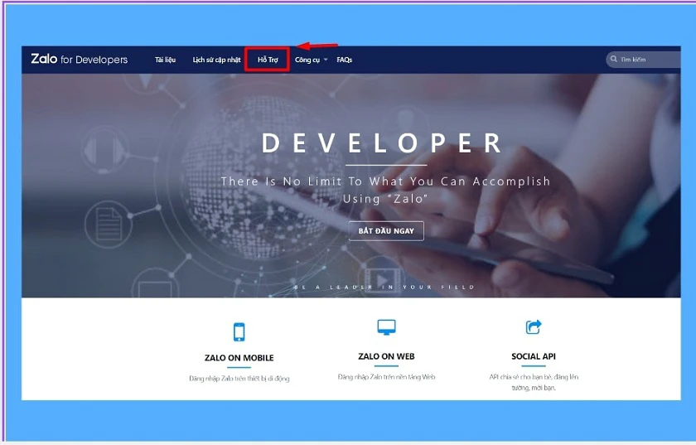The height and width of the screenshot is (445, 696).
Task: Click the desktop monitor icon
Action: click(x=387, y=327)
